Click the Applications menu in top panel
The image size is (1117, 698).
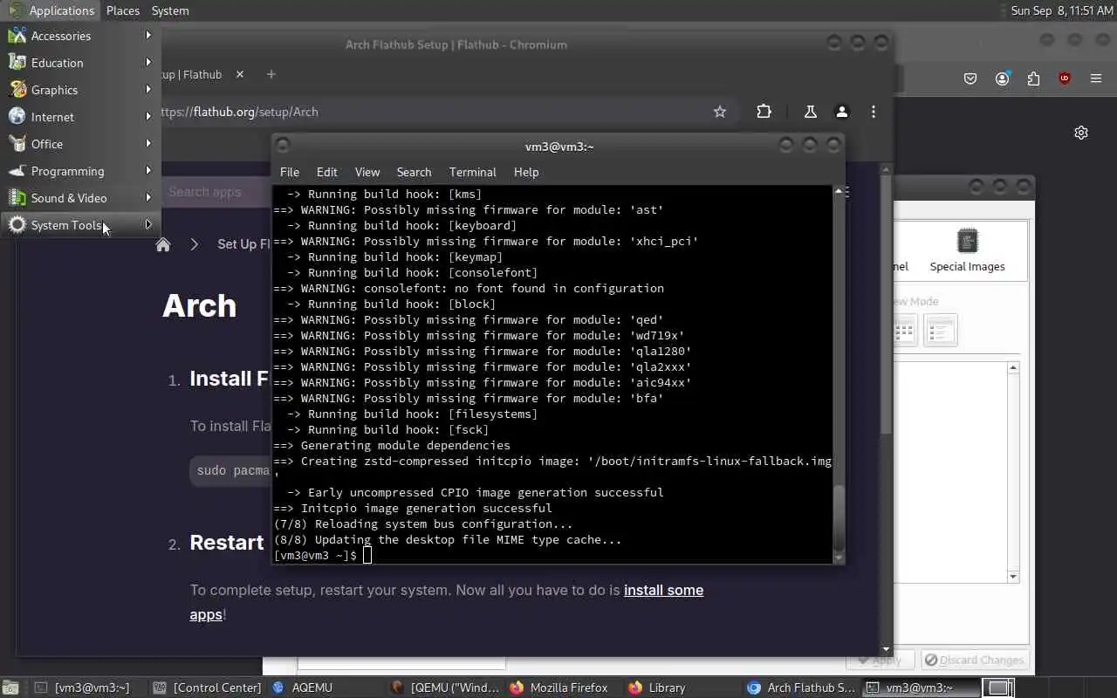click(51, 10)
